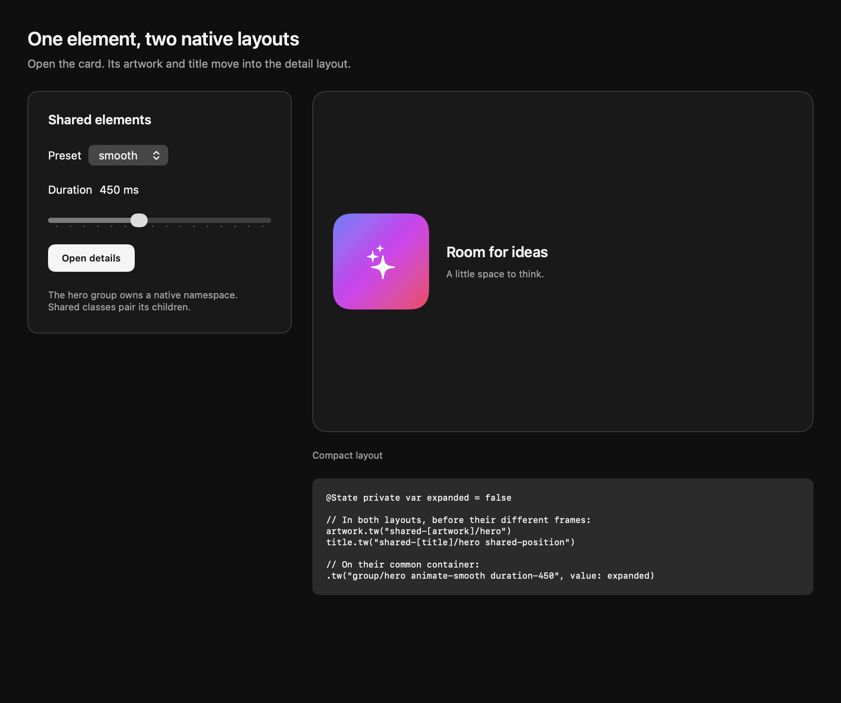Click the 'Room for ideas' title
The height and width of the screenshot is (703, 841).
(x=497, y=252)
